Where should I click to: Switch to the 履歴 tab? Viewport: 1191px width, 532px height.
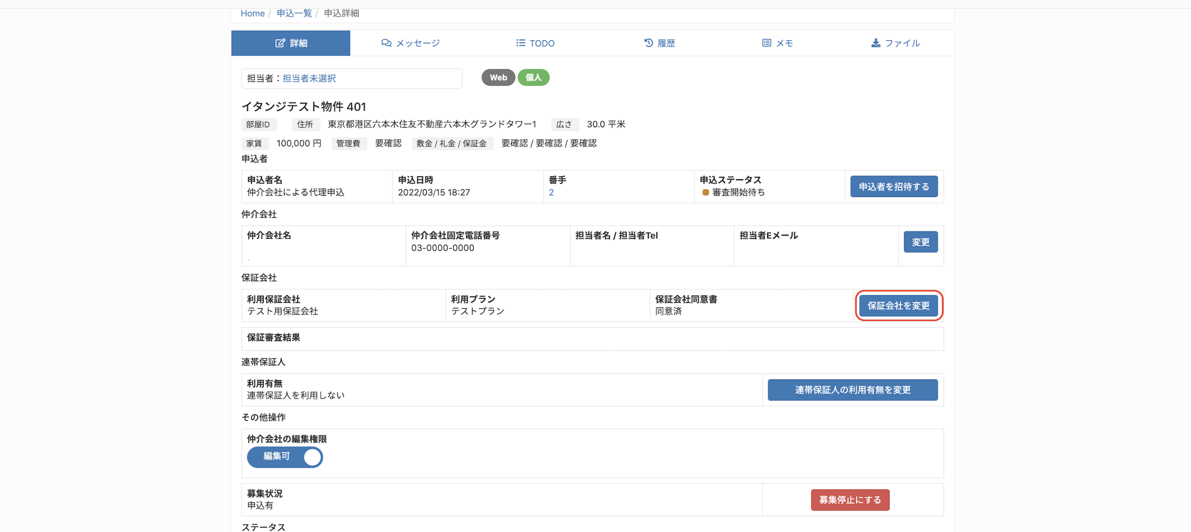(660, 43)
